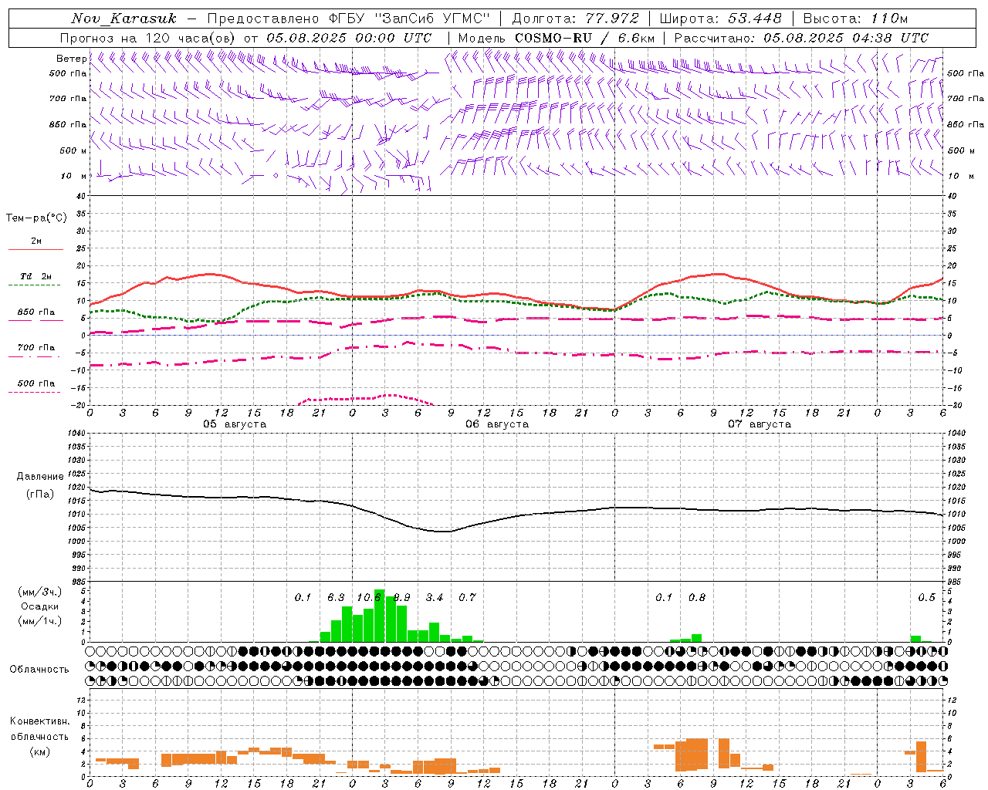Click the 'Высота: 110м' header field
This screenshot has height=790, width=988.
[x=855, y=19]
